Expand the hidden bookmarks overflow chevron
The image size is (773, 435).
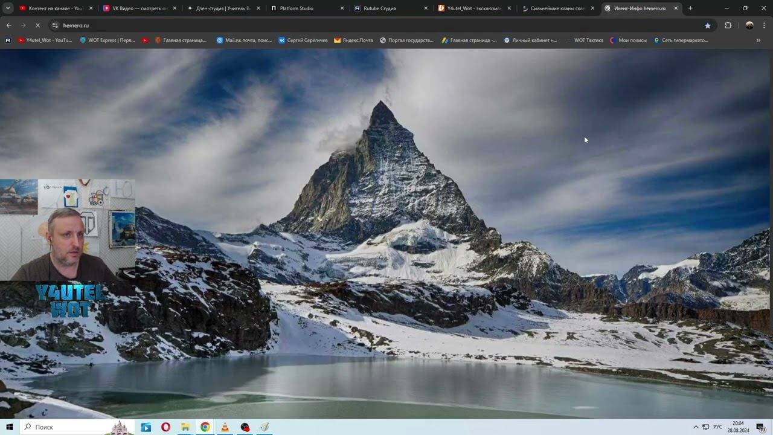759,40
